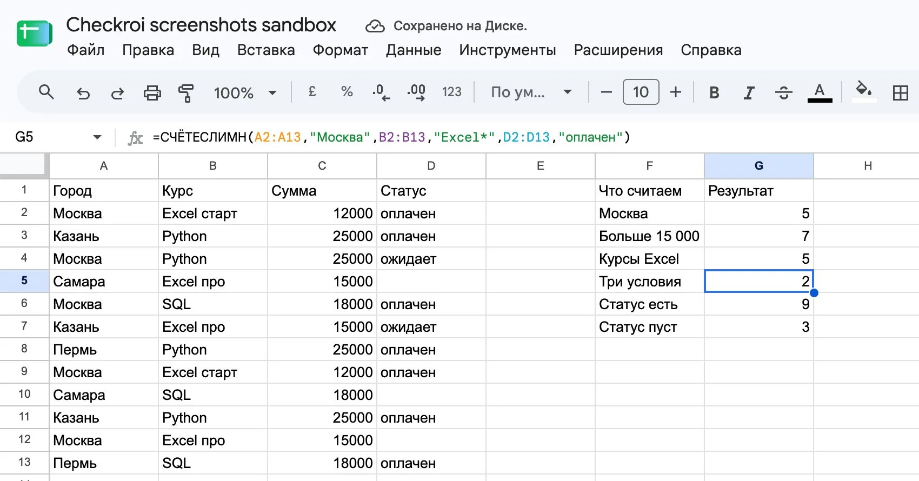Toggle strikethrough formatting
The image size is (919, 481).
click(x=783, y=92)
